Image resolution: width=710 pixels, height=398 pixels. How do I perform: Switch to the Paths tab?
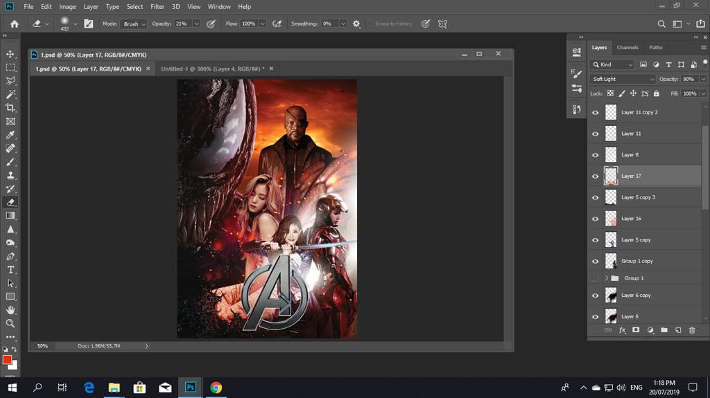click(655, 48)
